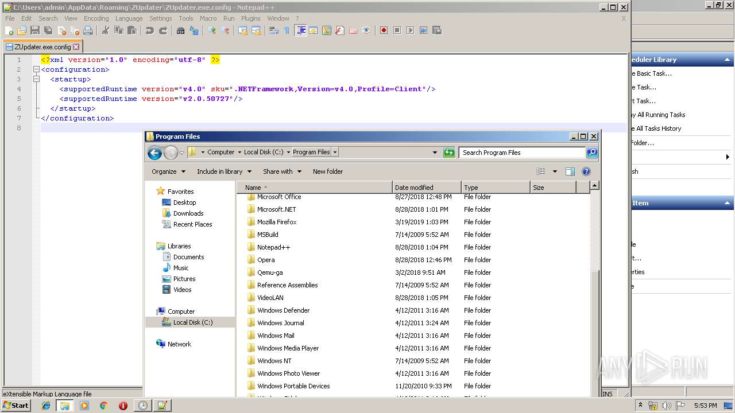Zoom in using the toolbar magnifier
Screen dimensions: 735x413
pos(212,30)
